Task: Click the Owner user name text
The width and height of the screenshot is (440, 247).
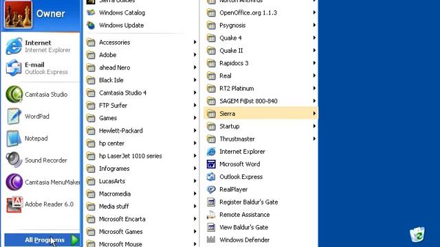Action: pos(50,14)
